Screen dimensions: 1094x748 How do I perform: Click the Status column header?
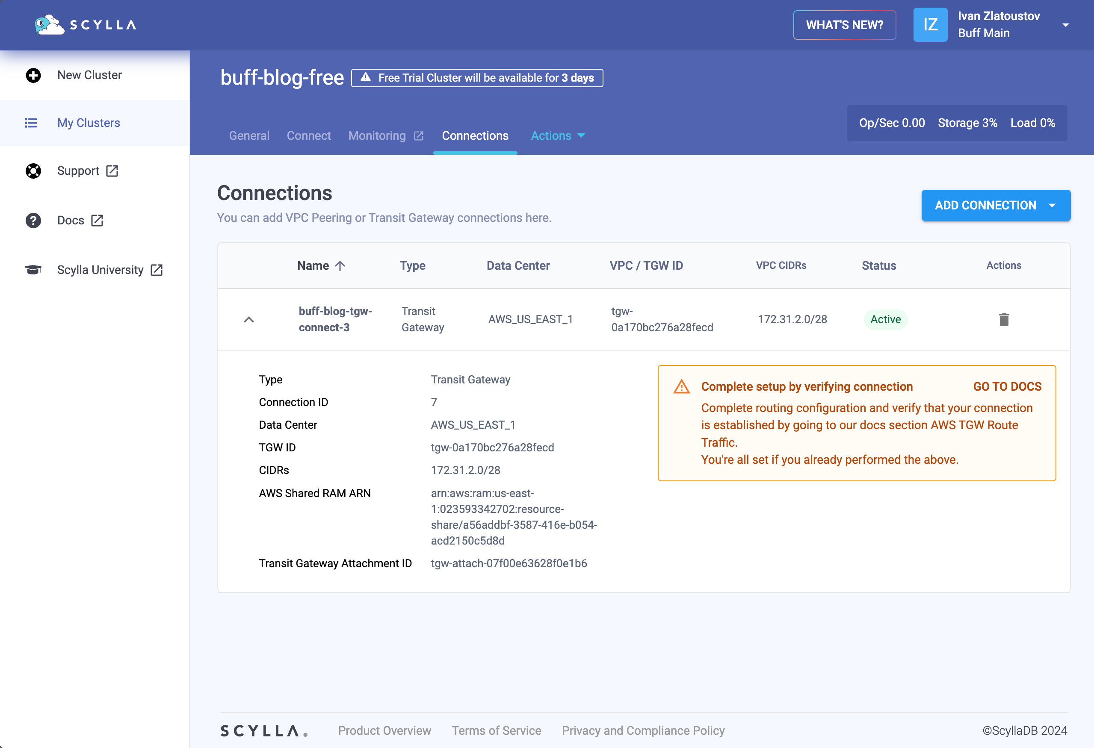pos(878,266)
